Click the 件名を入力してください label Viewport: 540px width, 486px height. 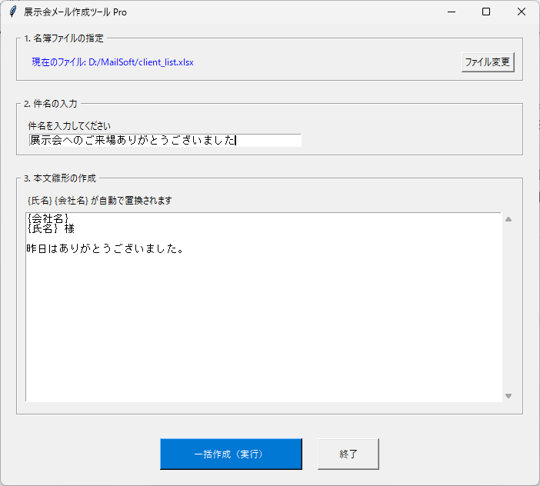(69, 125)
